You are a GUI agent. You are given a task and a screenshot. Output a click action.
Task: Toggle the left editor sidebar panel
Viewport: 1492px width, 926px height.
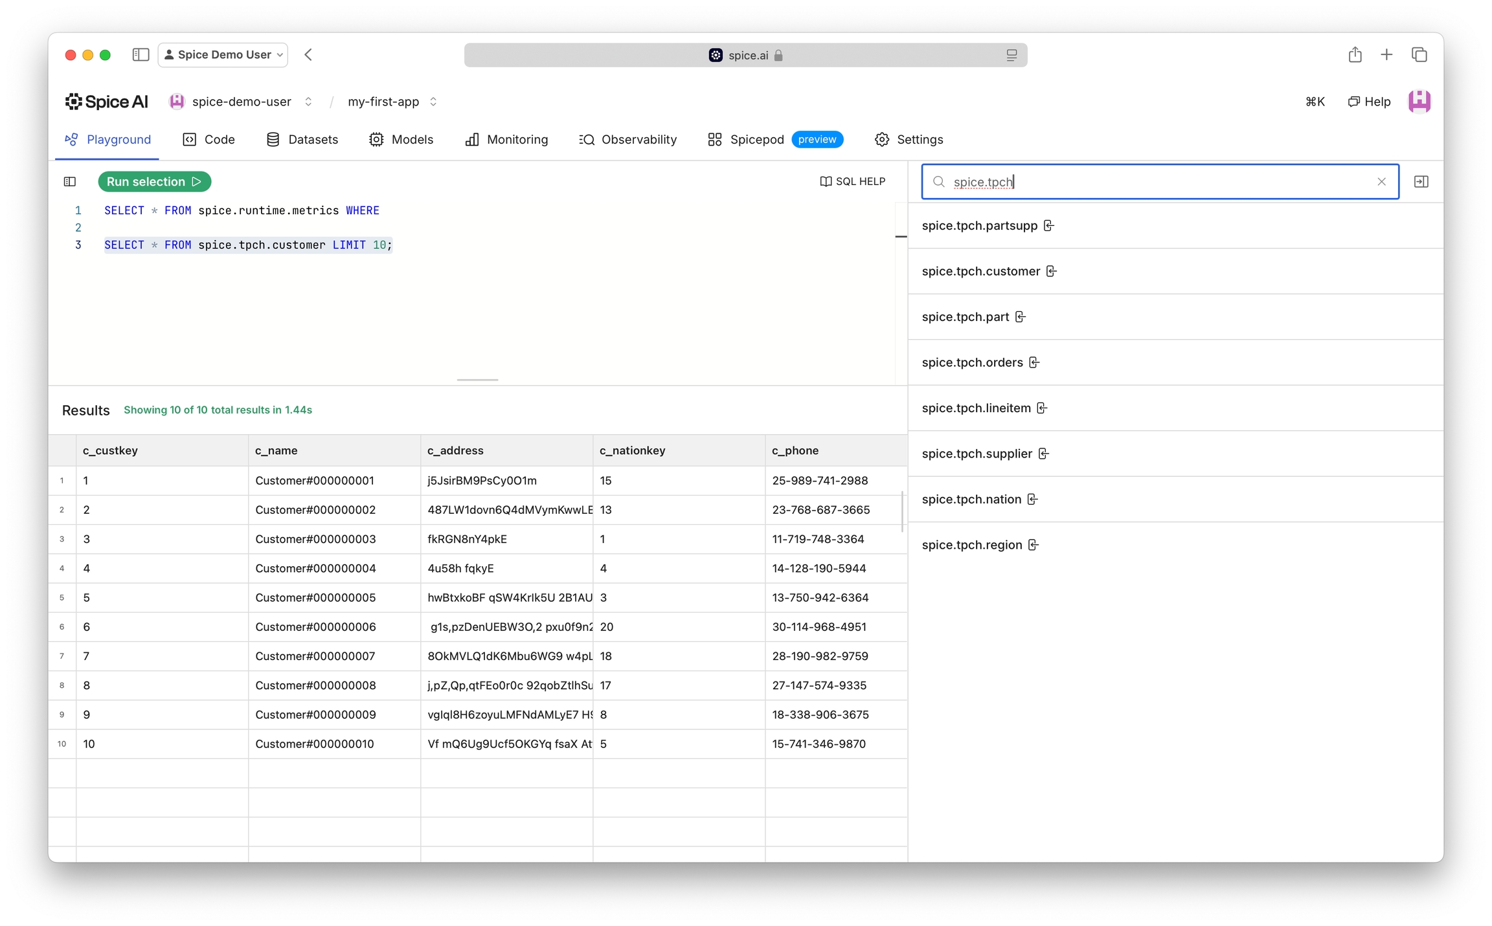click(70, 182)
